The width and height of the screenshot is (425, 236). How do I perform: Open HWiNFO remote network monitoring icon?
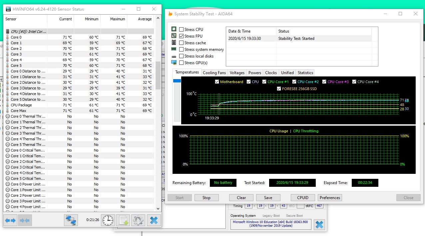(x=71, y=220)
